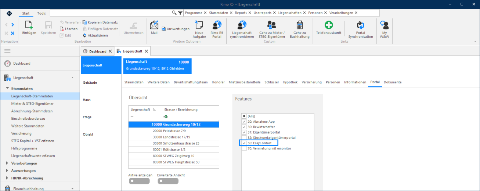Collapse the Stammdaten tree node
Image resolution: width=480 pixels, height=191 pixels.
tap(7, 89)
